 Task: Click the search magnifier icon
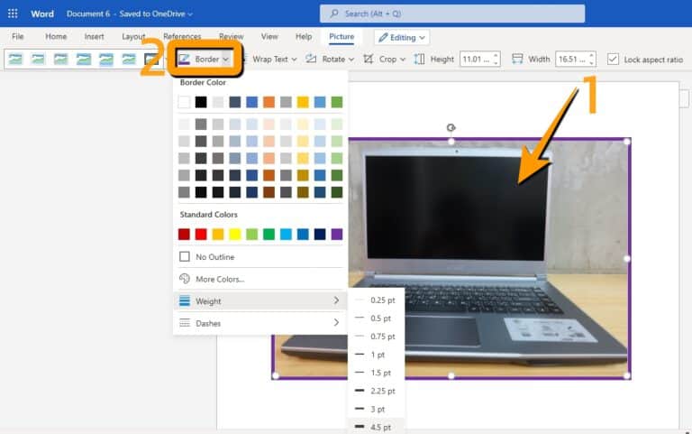[x=335, y=14]
